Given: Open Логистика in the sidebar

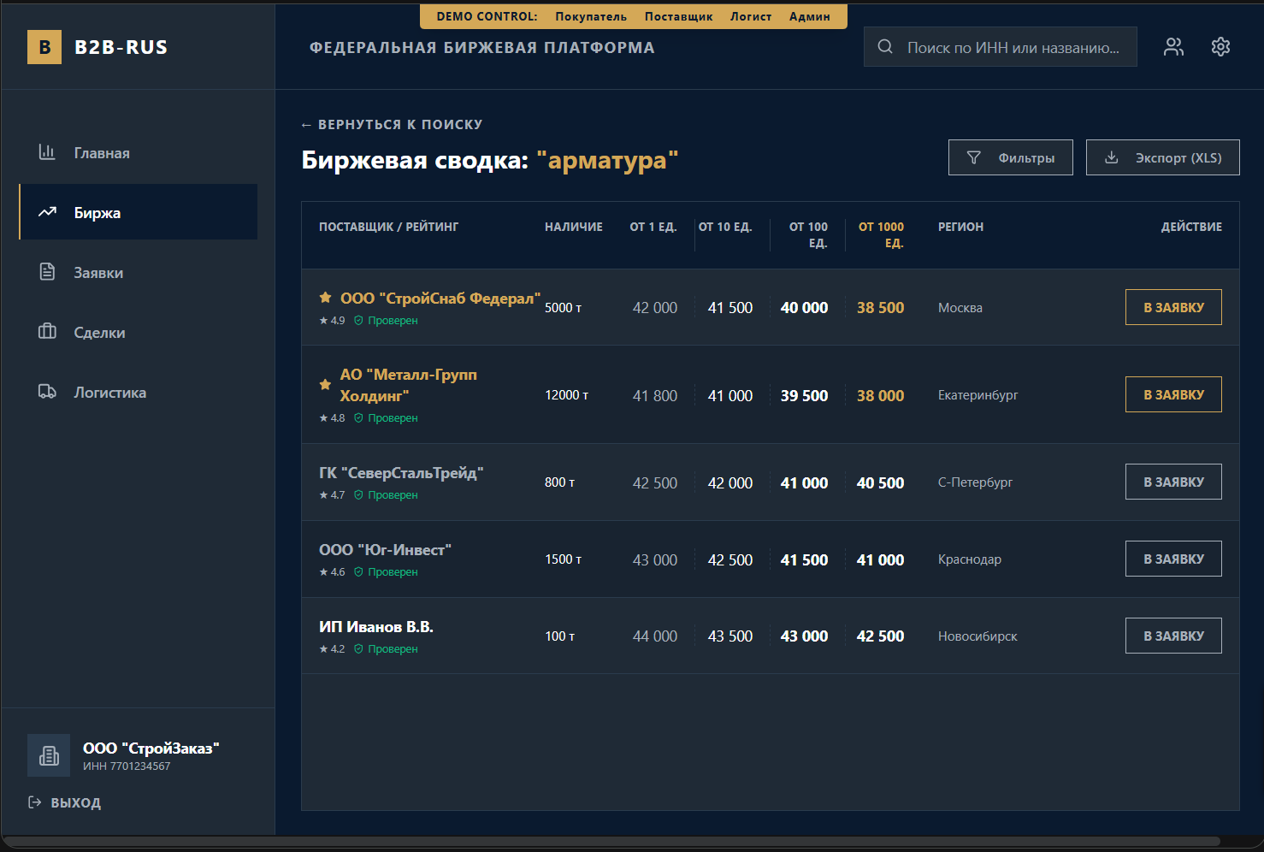Looking at the screenshot, I should point(109,393).
